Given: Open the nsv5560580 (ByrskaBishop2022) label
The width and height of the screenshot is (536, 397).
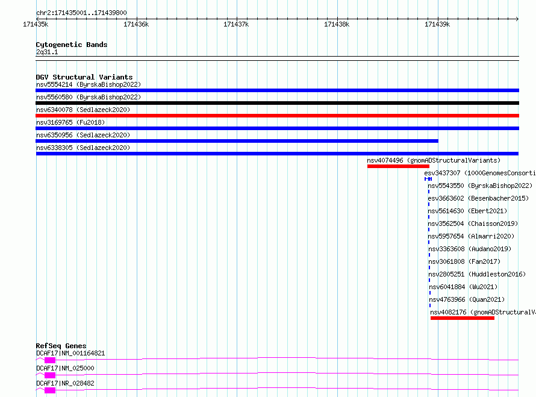Looking at the screenshot, I should click(88, 97).
